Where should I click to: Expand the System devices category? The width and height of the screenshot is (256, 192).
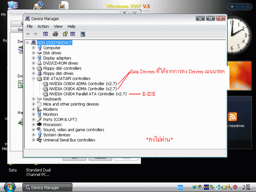(x=34, y=135)
